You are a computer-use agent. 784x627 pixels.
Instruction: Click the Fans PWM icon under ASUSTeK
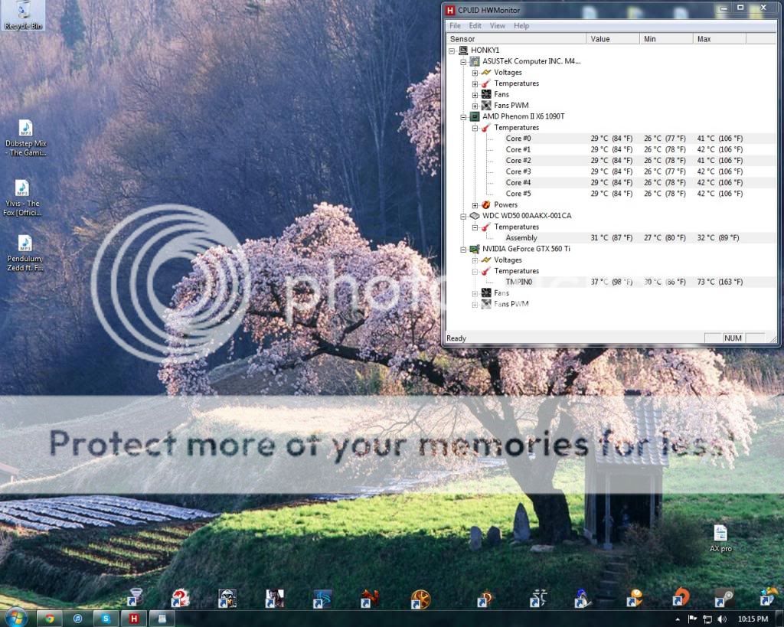click(x=486, y=106)
